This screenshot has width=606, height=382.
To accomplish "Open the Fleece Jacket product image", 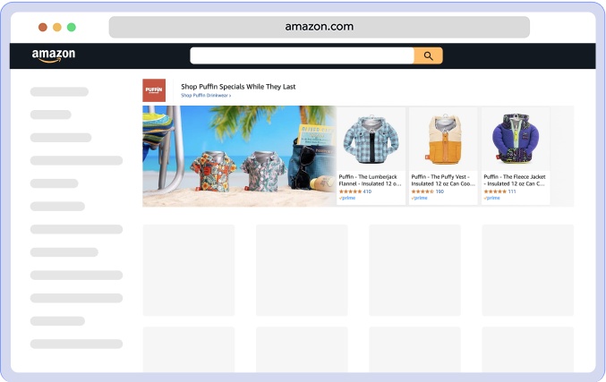I will click(x=516, y=139).
